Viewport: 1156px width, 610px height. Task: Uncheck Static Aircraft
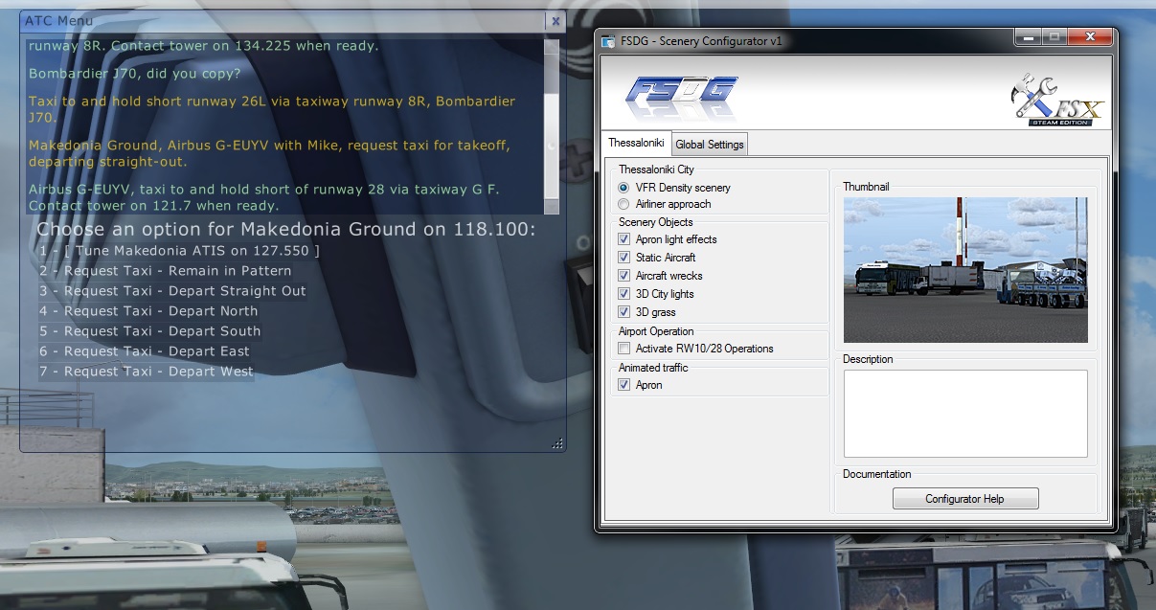624,258
